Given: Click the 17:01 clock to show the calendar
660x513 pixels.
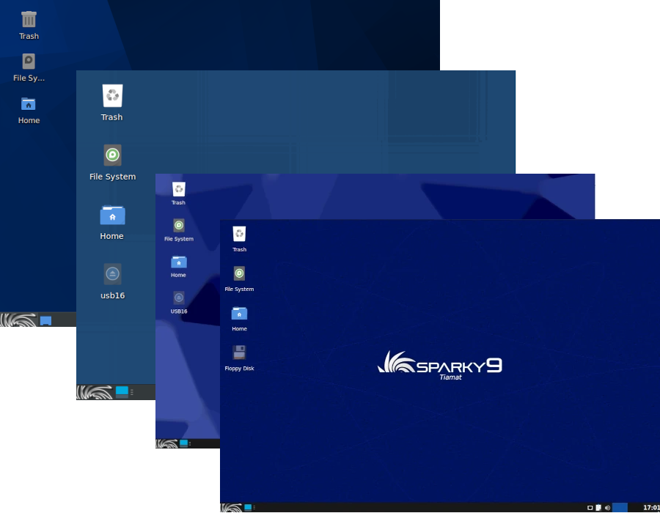Looking at the screenshot, I should 648,507.
